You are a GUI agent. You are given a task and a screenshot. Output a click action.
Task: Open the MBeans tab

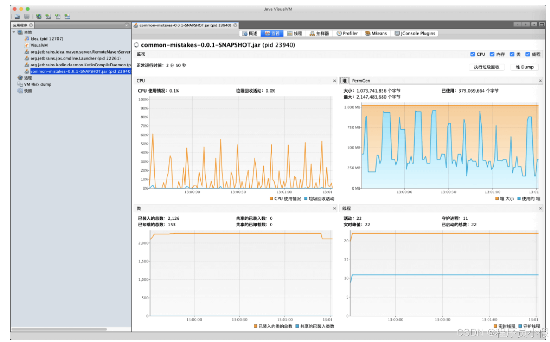coord(376,33)
